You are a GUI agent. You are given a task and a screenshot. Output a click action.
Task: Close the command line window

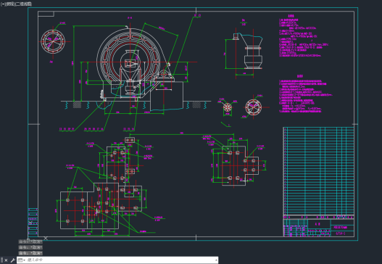[x=6, y=260]
